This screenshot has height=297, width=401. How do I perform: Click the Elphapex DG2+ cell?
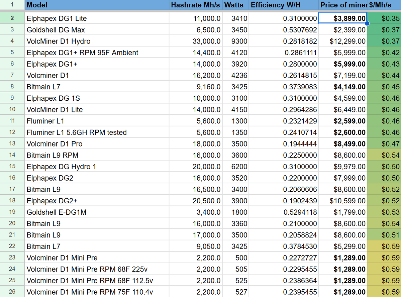tap(97, 201)
